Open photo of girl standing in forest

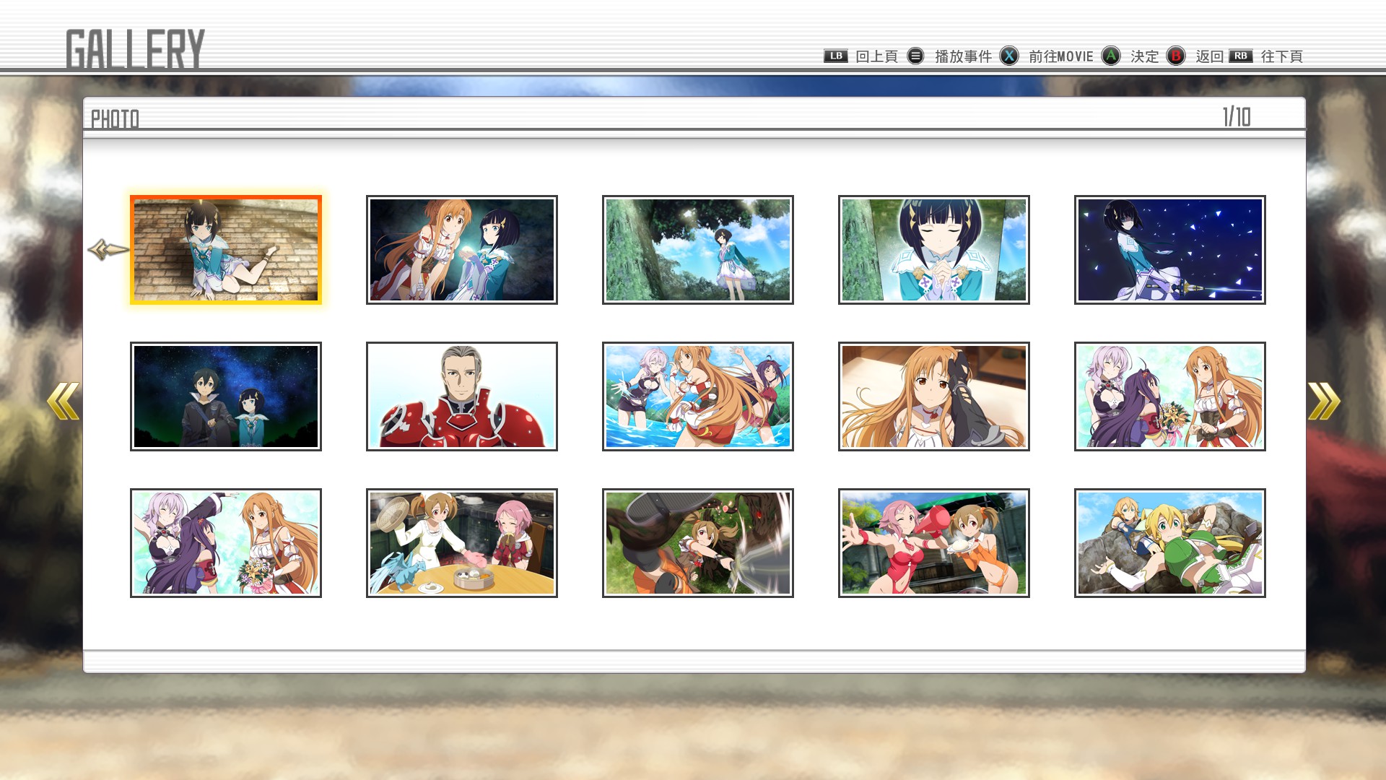[698, 250]
